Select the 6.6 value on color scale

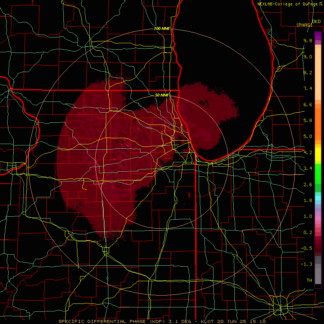tap(308, 104)
